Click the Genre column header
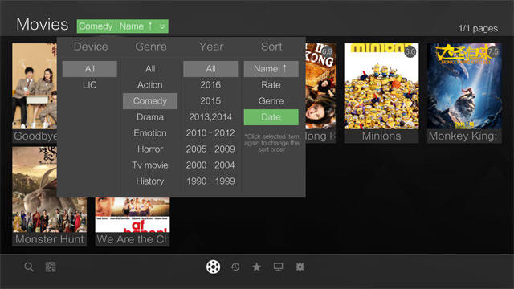Viewport: 514px width, 289px height. [151, 47]
